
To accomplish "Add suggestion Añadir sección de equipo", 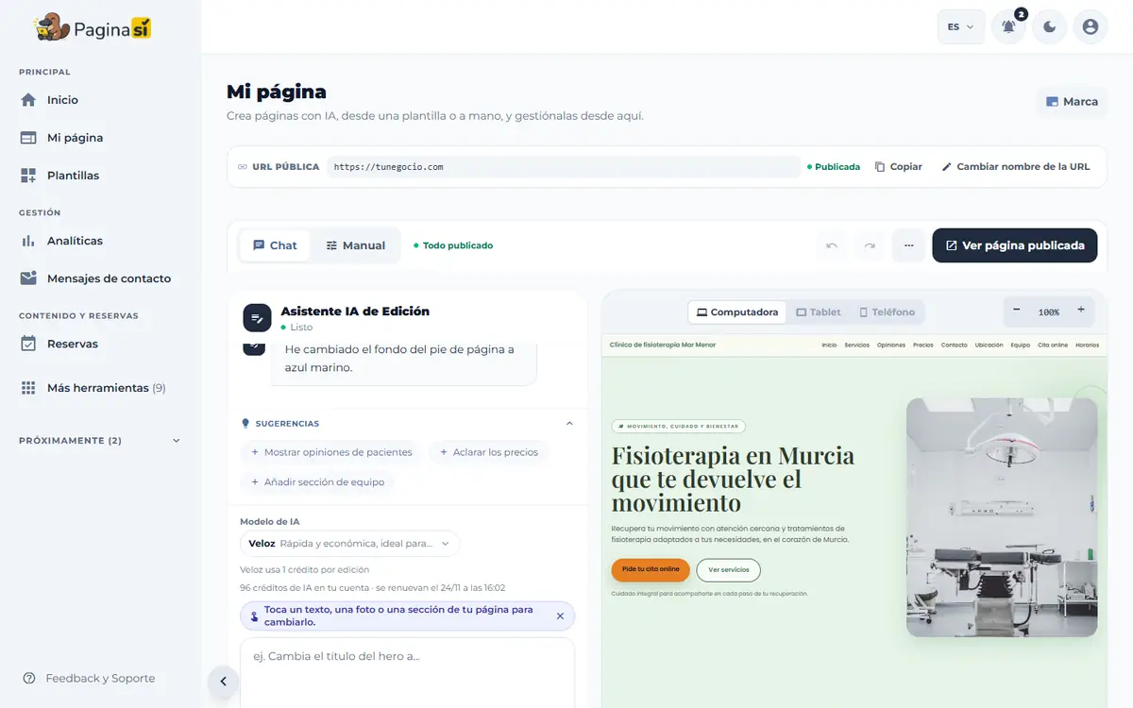I will [317, 481].
